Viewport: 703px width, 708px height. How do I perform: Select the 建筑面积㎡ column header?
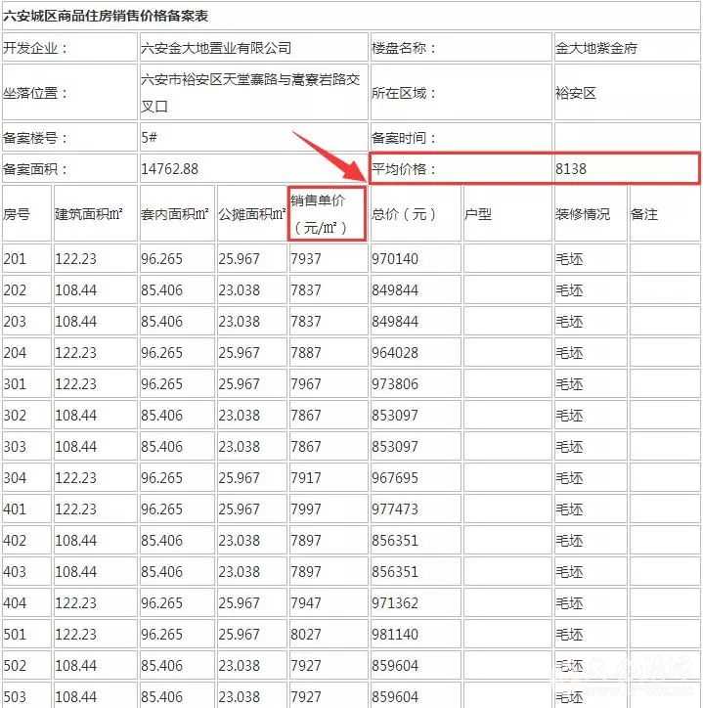point(95,214)
